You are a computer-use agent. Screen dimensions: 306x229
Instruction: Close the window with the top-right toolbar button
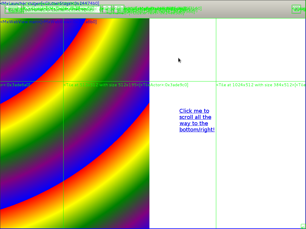point(296,9)
